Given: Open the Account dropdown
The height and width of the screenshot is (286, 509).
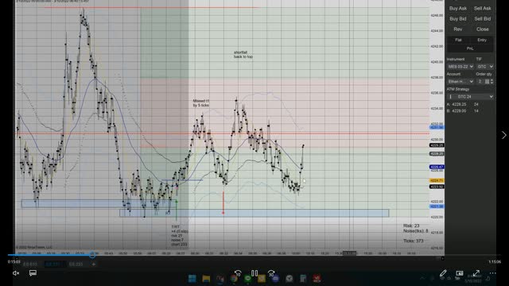Looking at the screenshot, I should click(x=460, y=81).
